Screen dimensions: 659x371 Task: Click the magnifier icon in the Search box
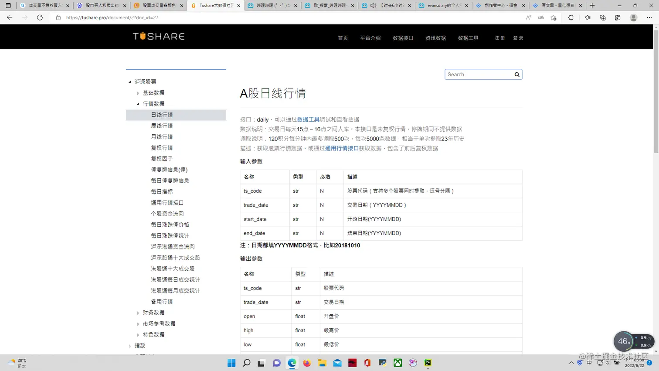click(x=516, y=74)
